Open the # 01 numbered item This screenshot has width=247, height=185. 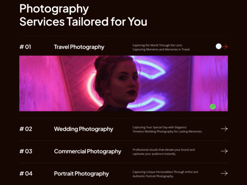click(25, 47)
